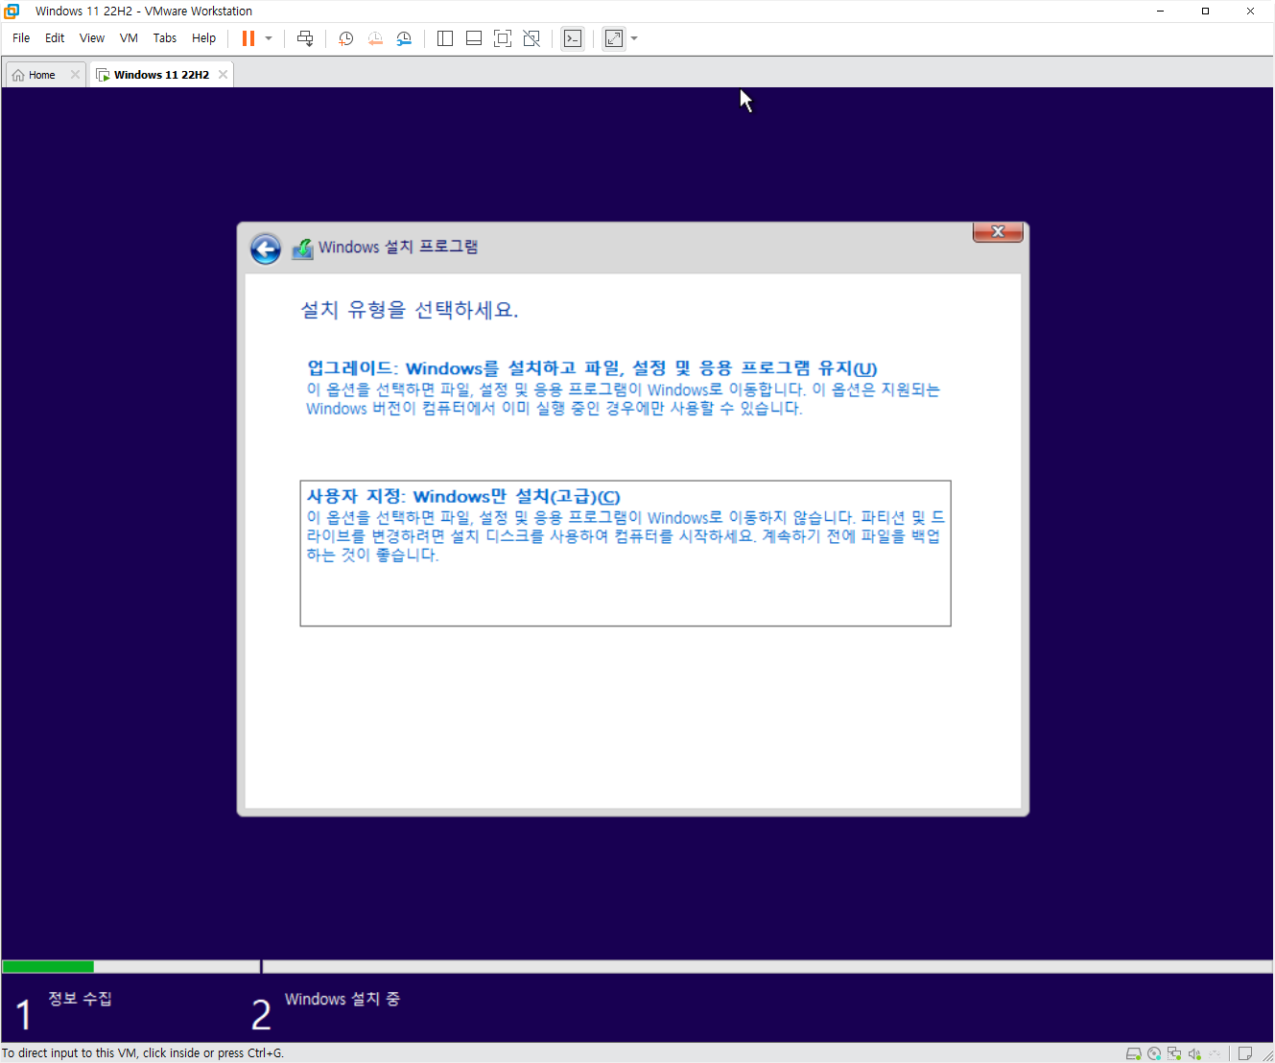
Task: Minimize the VMware Workstation window
Action: coord(1160,11)
